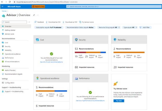162x111 pixels.
Task: Click 6 Impacted resources in Operational excellence card
Action: click(x=45, y=106)
